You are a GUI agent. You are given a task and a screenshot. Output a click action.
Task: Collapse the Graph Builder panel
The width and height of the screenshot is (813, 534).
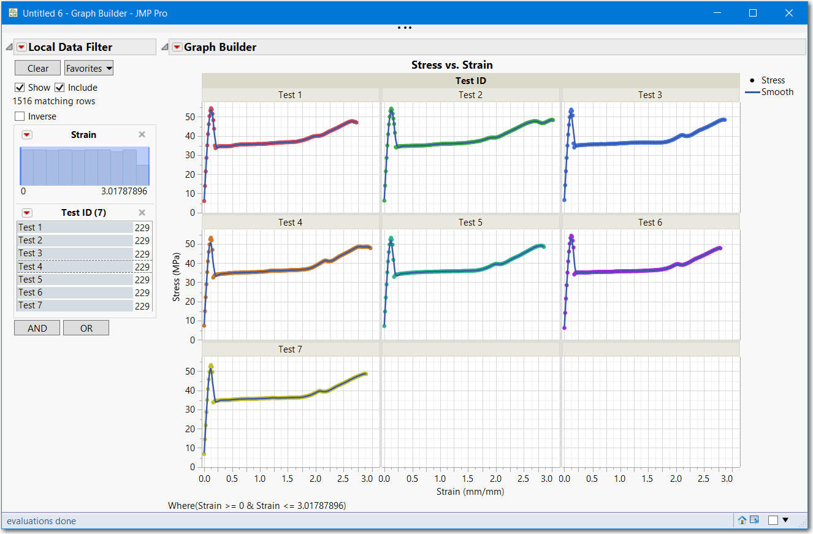tap(164, 46)
